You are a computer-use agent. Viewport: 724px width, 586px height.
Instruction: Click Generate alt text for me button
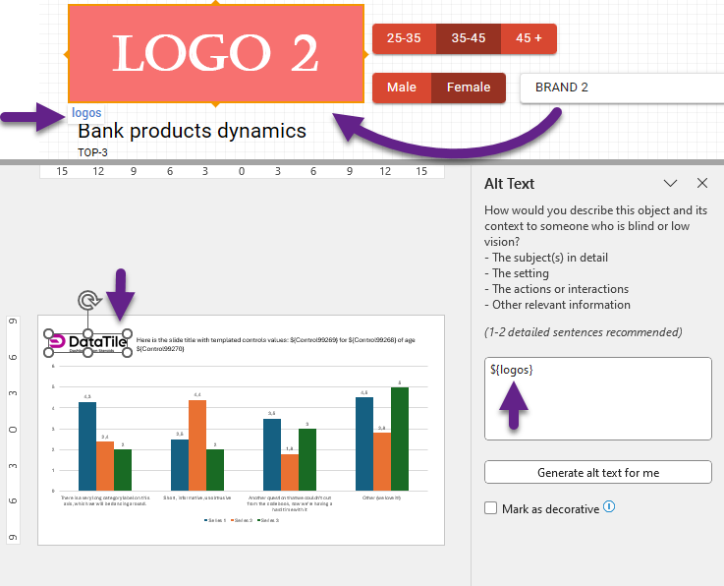[597, 473]
